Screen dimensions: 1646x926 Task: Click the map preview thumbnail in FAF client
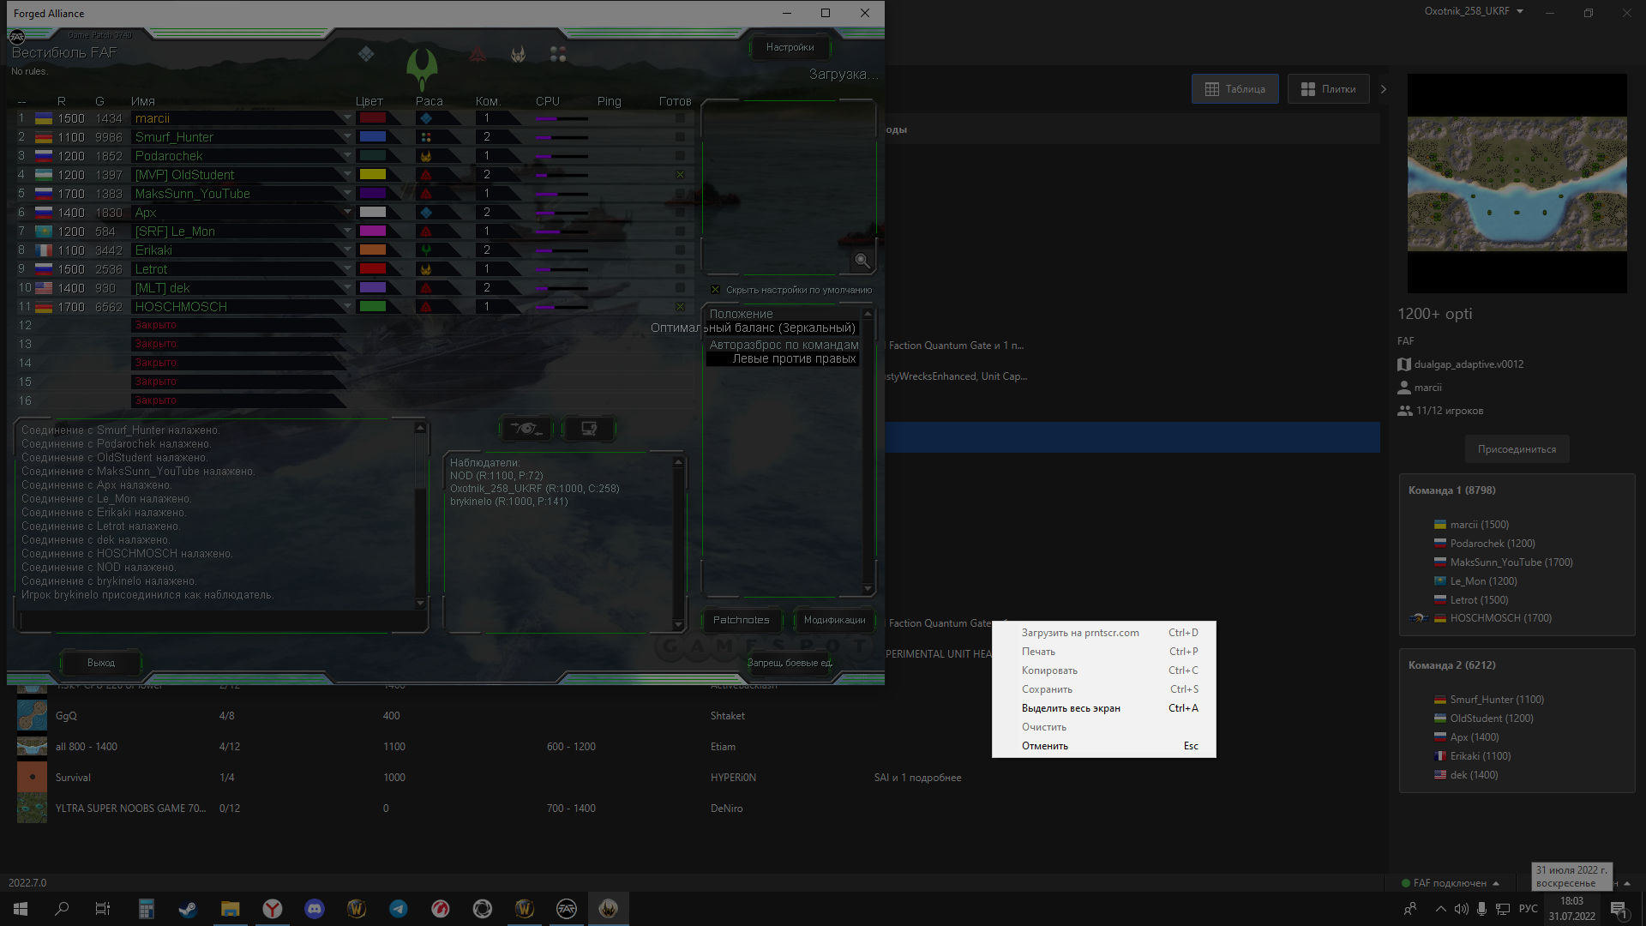point(1517,183)
